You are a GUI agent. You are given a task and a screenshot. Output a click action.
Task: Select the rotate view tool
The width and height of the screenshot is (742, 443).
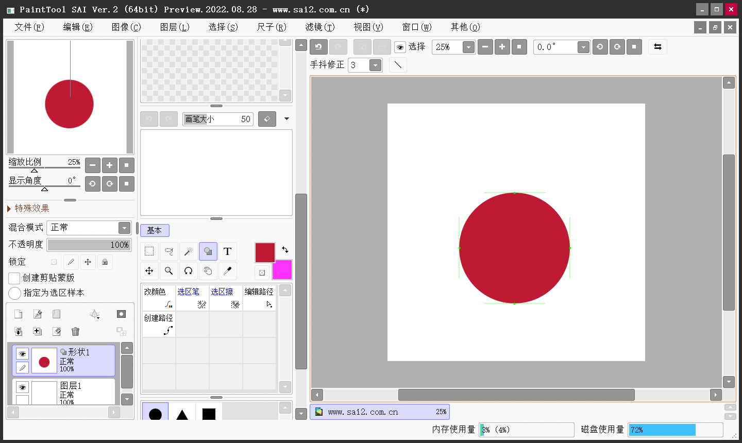coord(189,270)
